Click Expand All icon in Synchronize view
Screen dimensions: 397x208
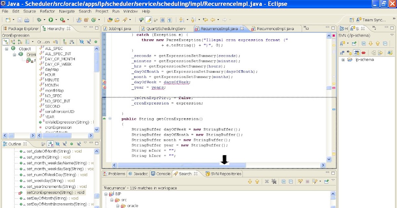pos(364,43)
